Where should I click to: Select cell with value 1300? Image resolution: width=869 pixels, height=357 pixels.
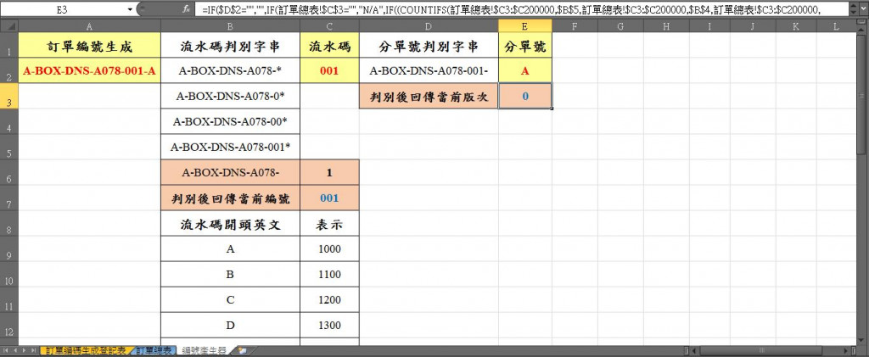[329, 325]
